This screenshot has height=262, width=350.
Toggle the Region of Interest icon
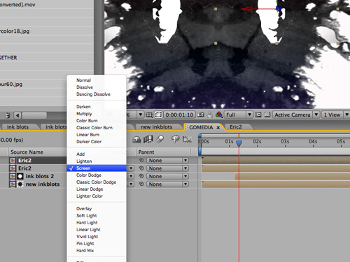click(158, 115)
